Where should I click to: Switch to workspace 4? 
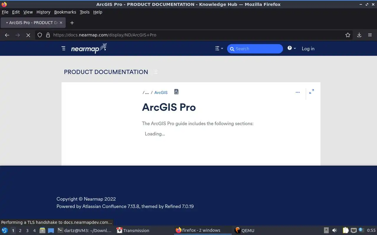(34, 231)
